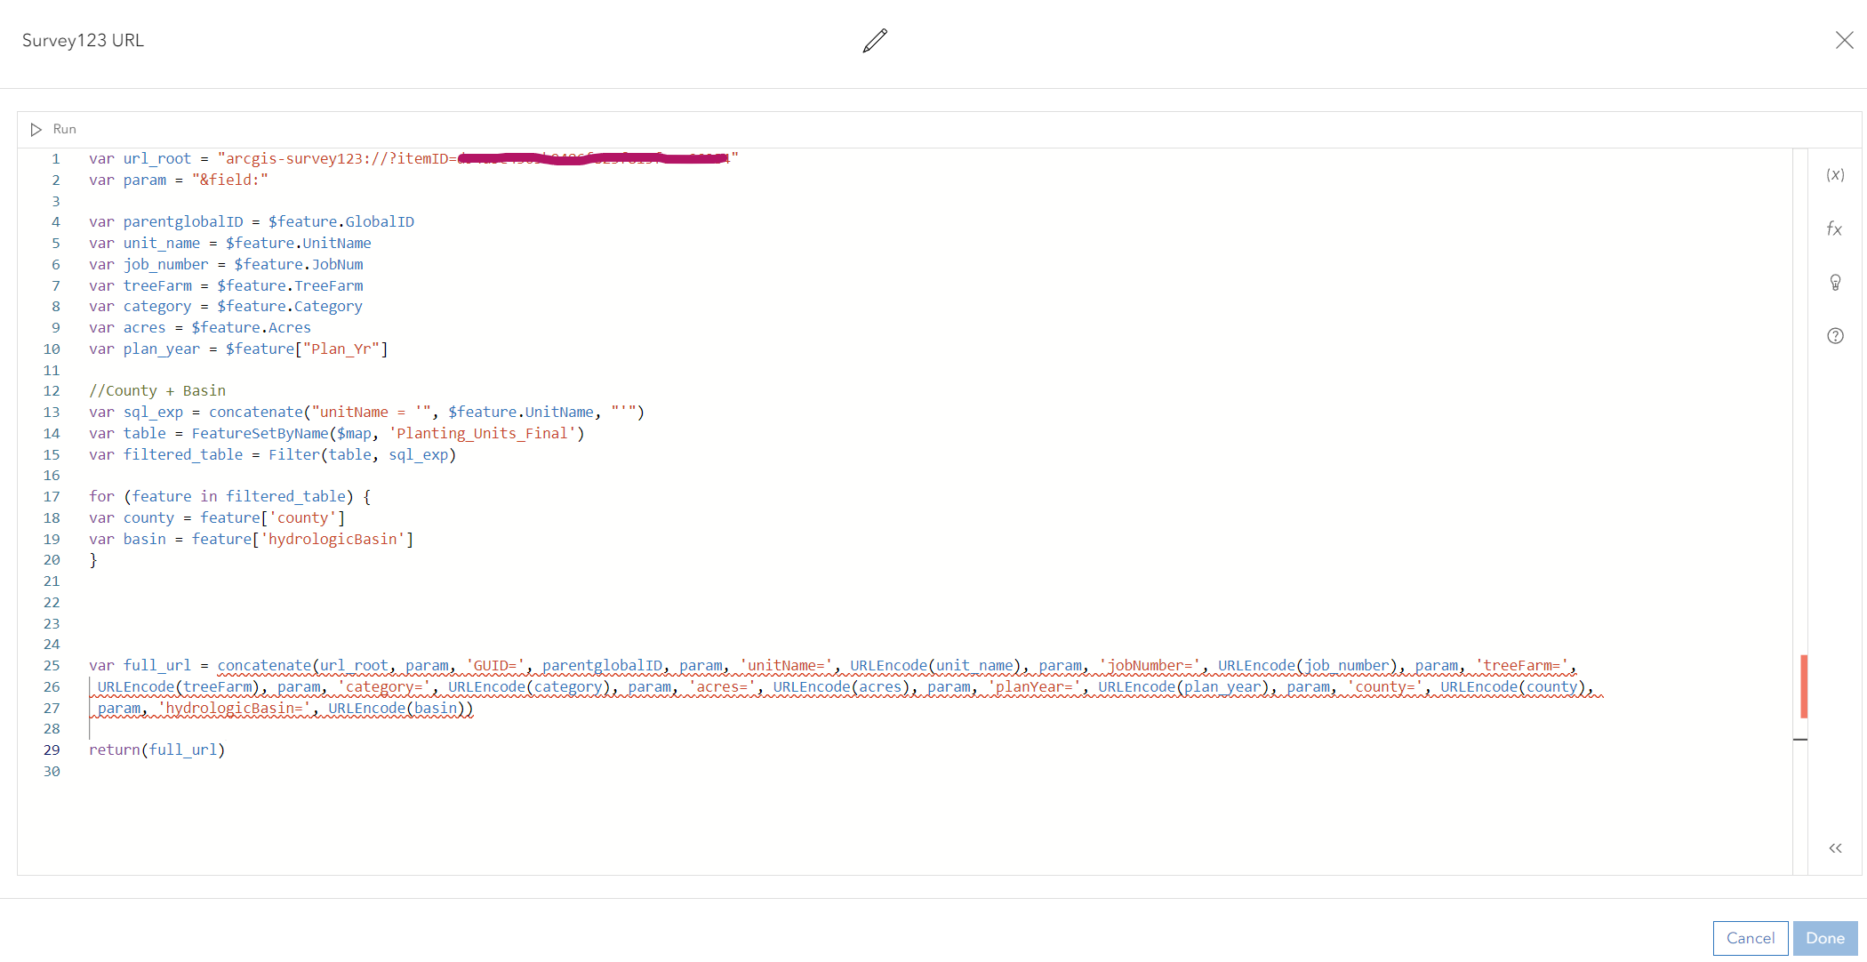Click URLEncode(treeFarm) on line 26
Image resolution: width=1867 pixels, height=962 pixels.
[x=180, y=686]
